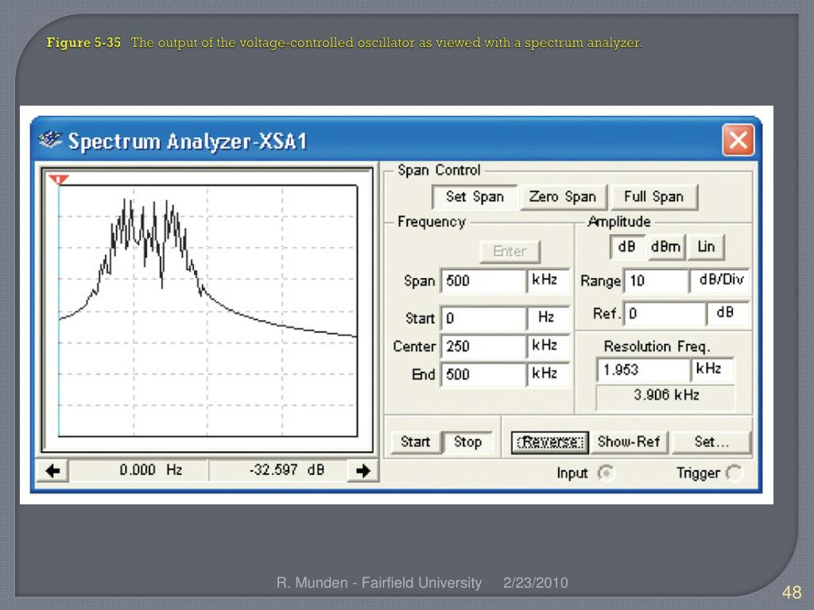The height and width of the screenshot is (610, 814).
Task: Click the left arrow cursor button
Action: [53, 470]
